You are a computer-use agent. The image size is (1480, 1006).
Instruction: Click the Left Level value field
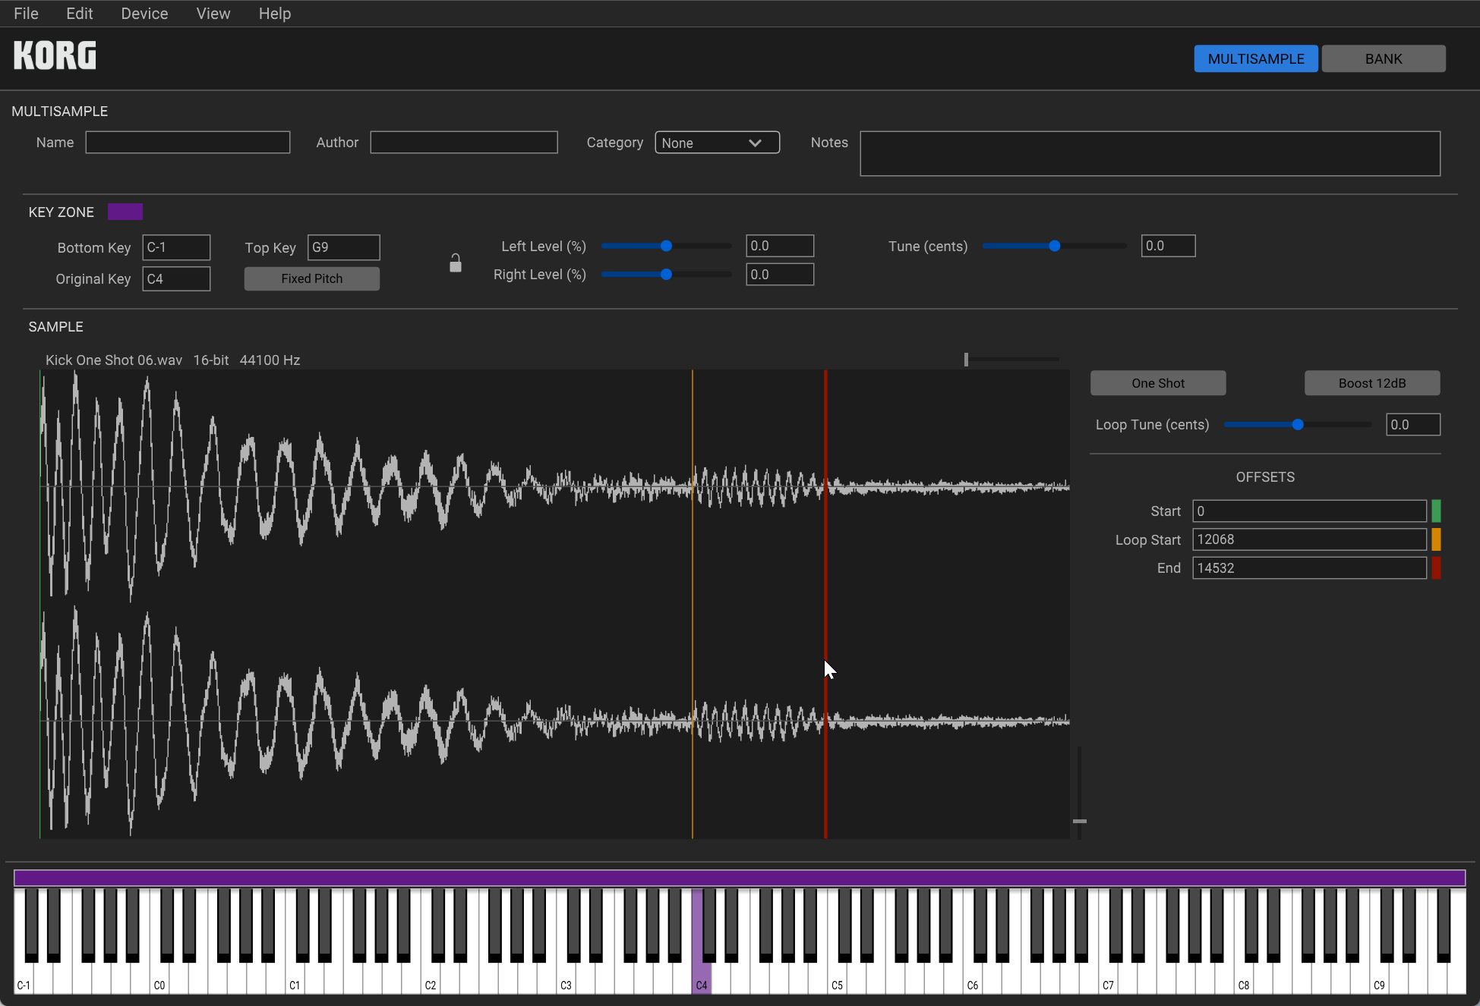coord(780,246)
